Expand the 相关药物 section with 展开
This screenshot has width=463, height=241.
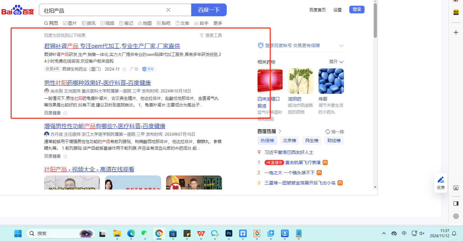(336, 62)
